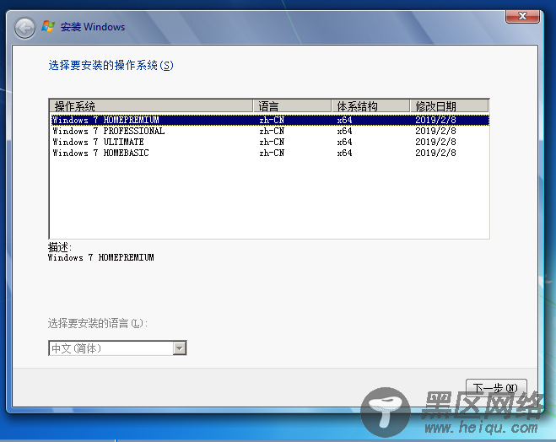Select the Windows 7 HOMEPREMIUM row

tap(270, 120)
